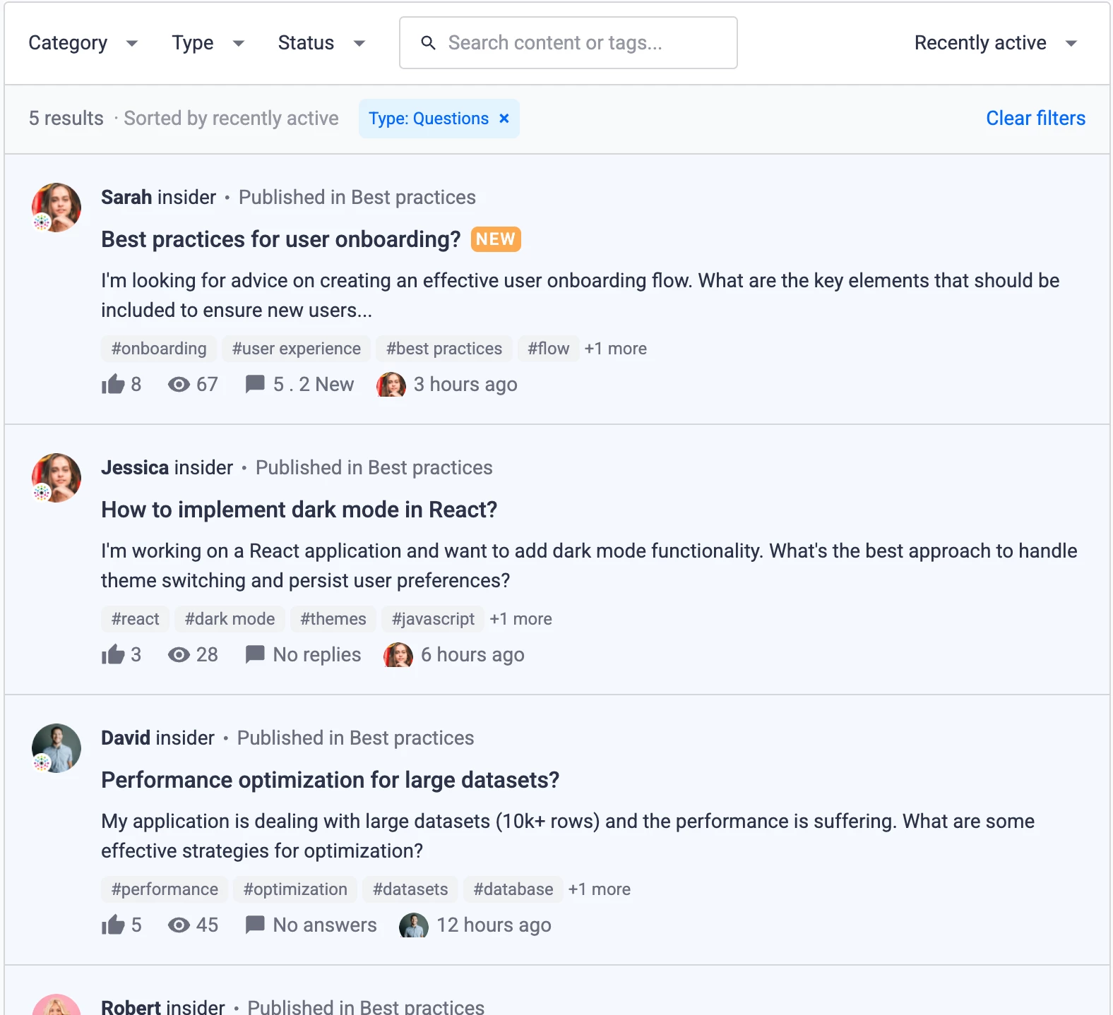Click the #database tag
Screen dimensions: 1113x1015
pyautogui.click(x=513, y=889)
